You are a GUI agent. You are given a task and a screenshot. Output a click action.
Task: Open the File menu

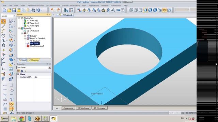pos(5,5)
